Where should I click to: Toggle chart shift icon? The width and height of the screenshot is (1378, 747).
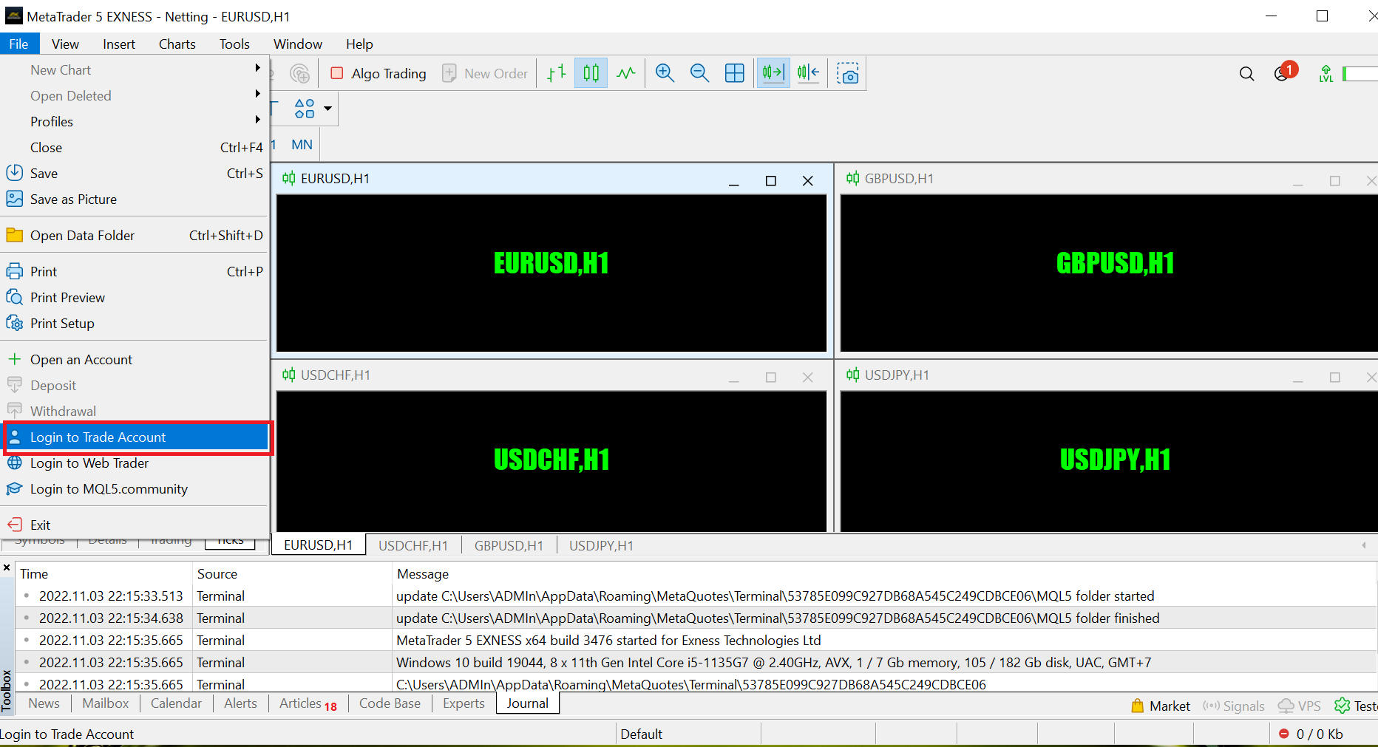coord(808,73)
